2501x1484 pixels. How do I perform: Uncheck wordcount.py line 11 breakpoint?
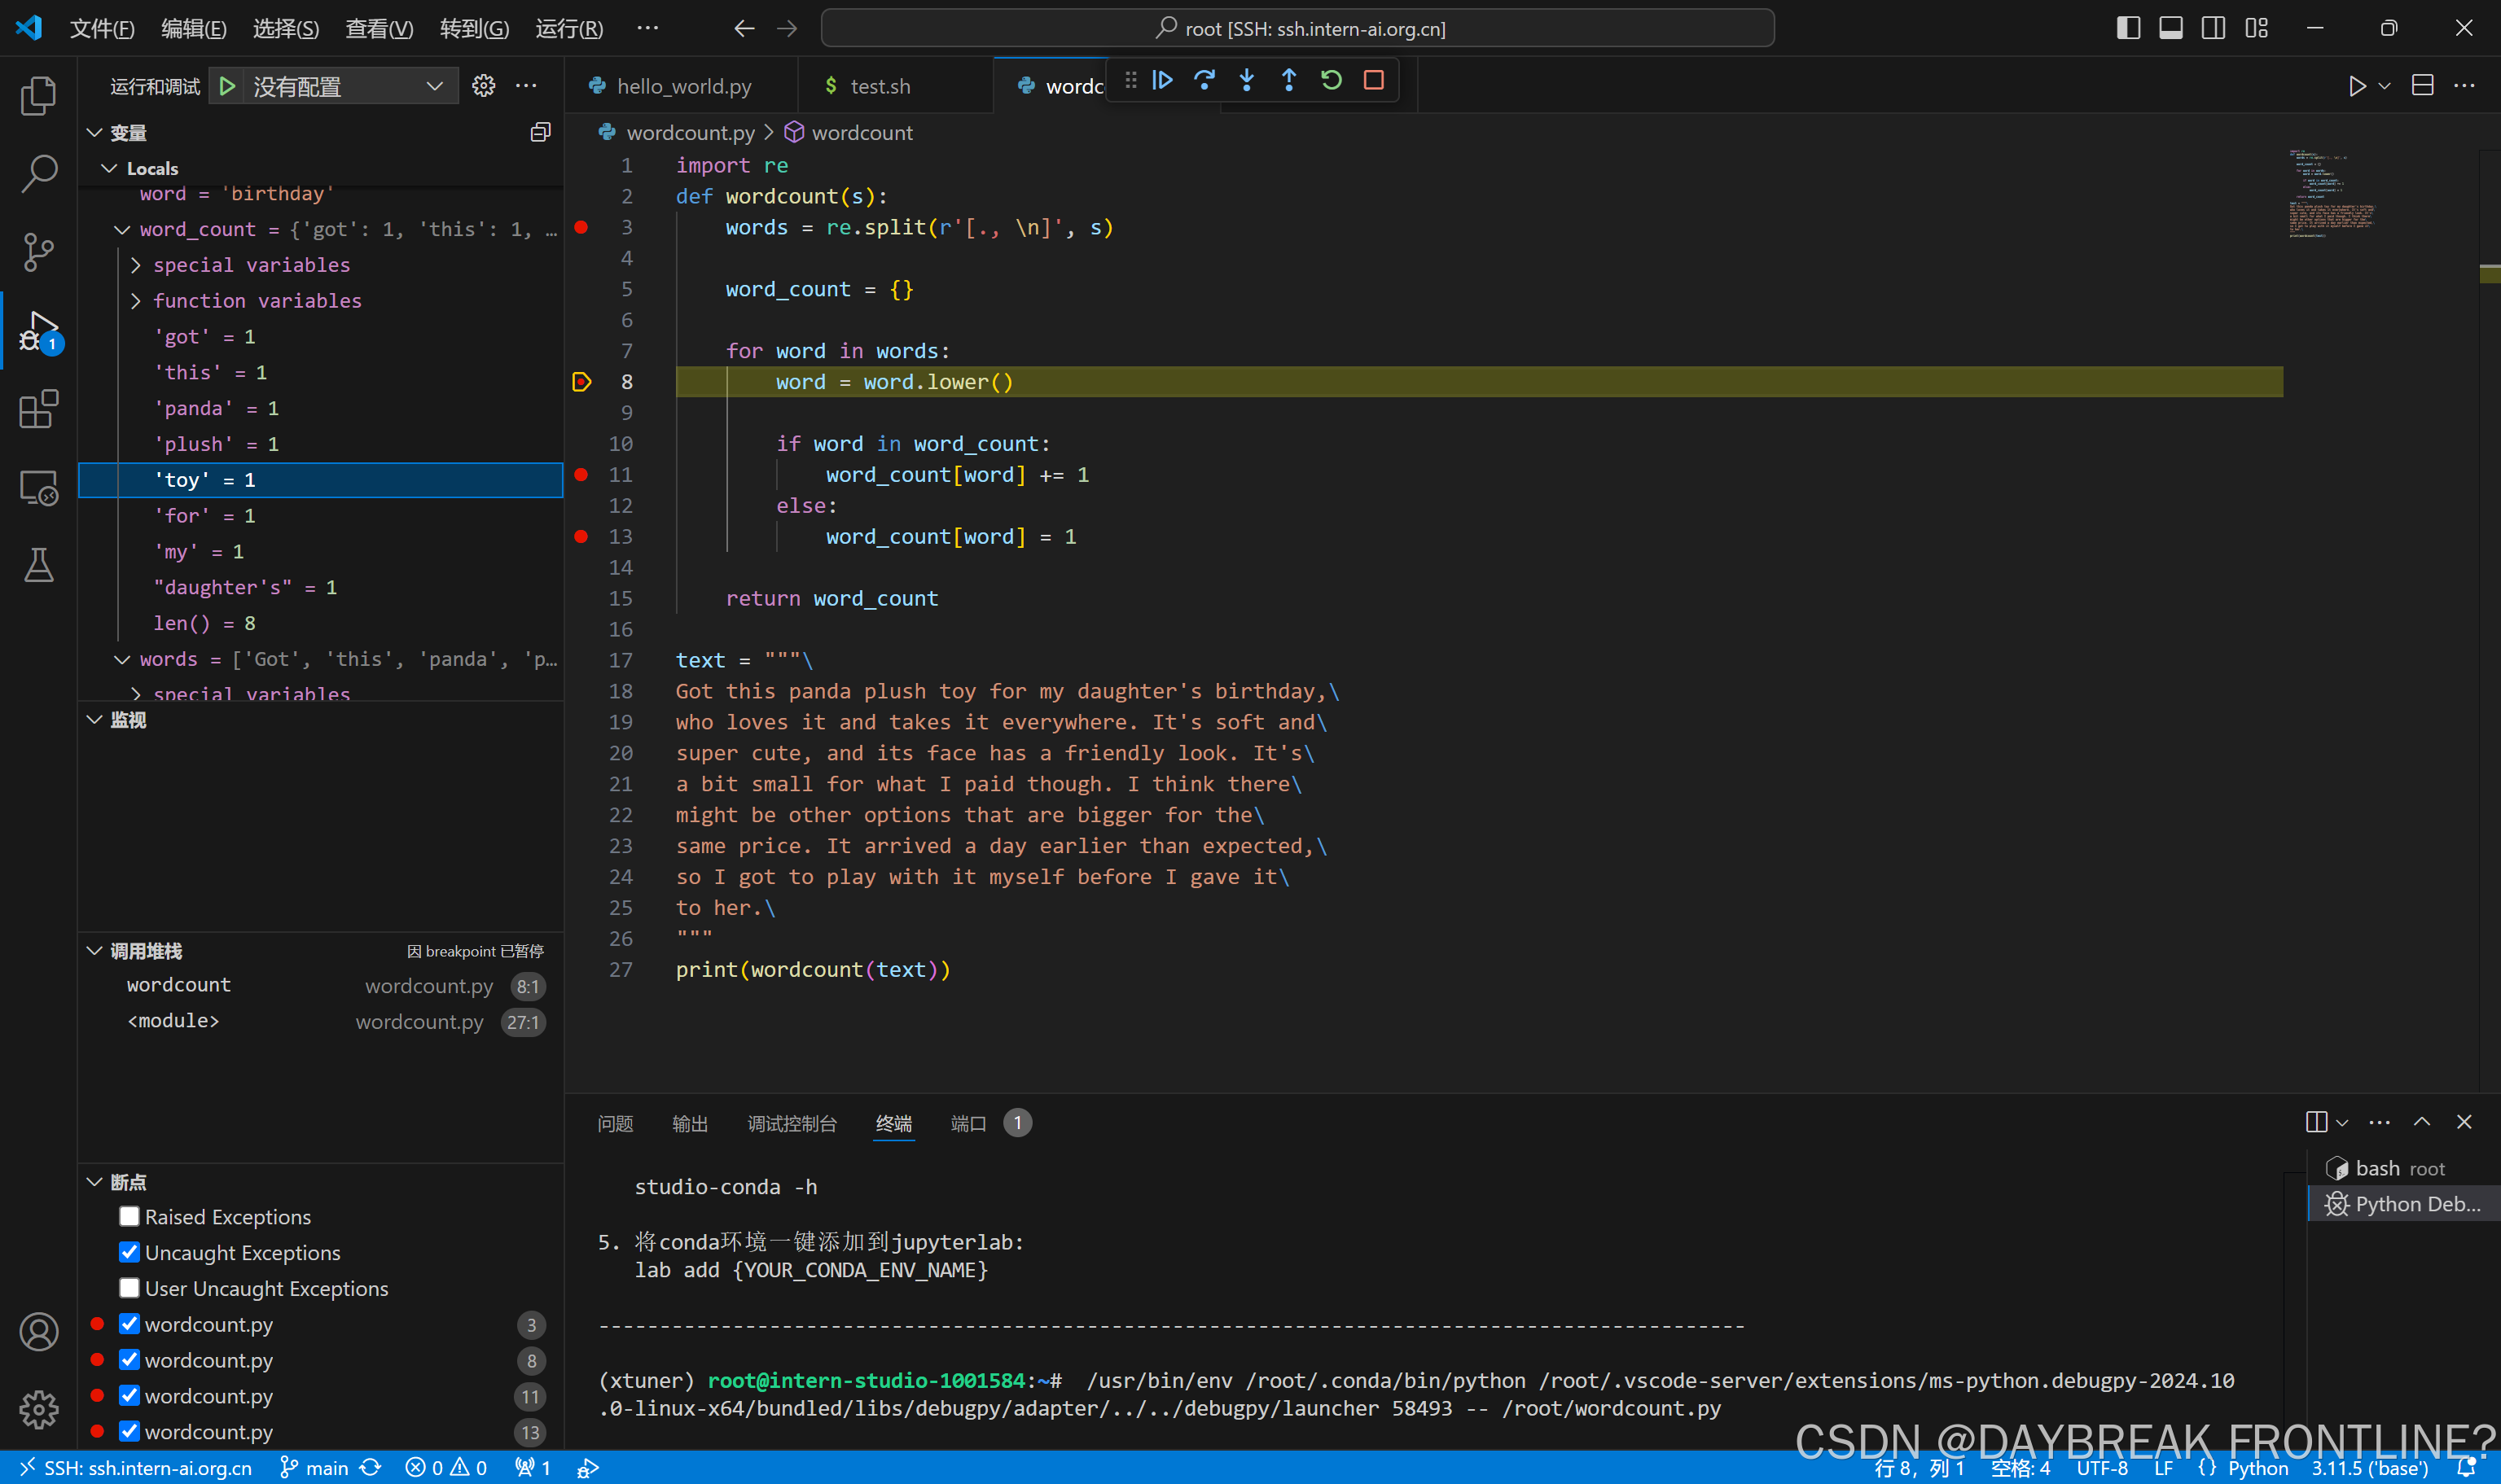(x=129, y=1395)
